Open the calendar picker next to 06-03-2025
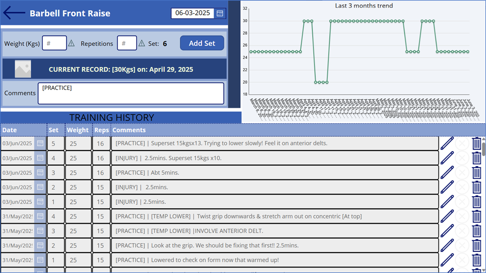Screen dimensions: 486x273 [x=220, y=13]
